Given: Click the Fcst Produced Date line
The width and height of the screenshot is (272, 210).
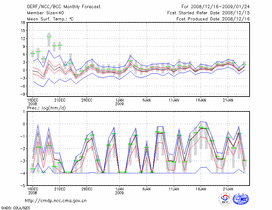Looking at the screenshot, I should pos(213,19).
